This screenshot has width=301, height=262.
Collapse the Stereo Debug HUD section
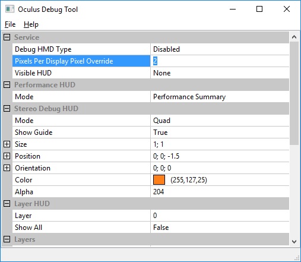[7, 109]
